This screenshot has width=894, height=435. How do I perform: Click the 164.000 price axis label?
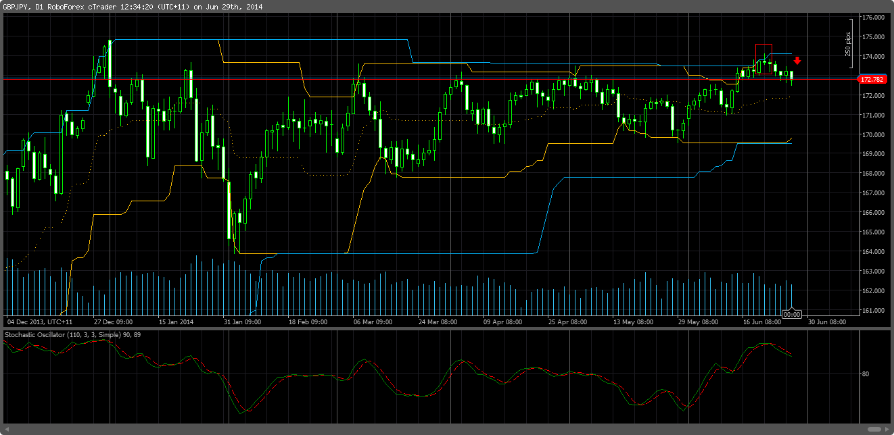tap(872, 251)
